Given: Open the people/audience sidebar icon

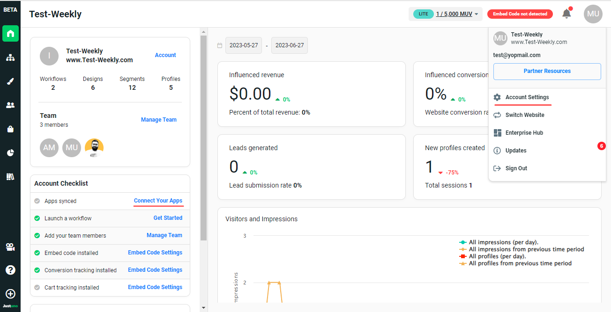Looking at the screenshot, I should 10,105.
